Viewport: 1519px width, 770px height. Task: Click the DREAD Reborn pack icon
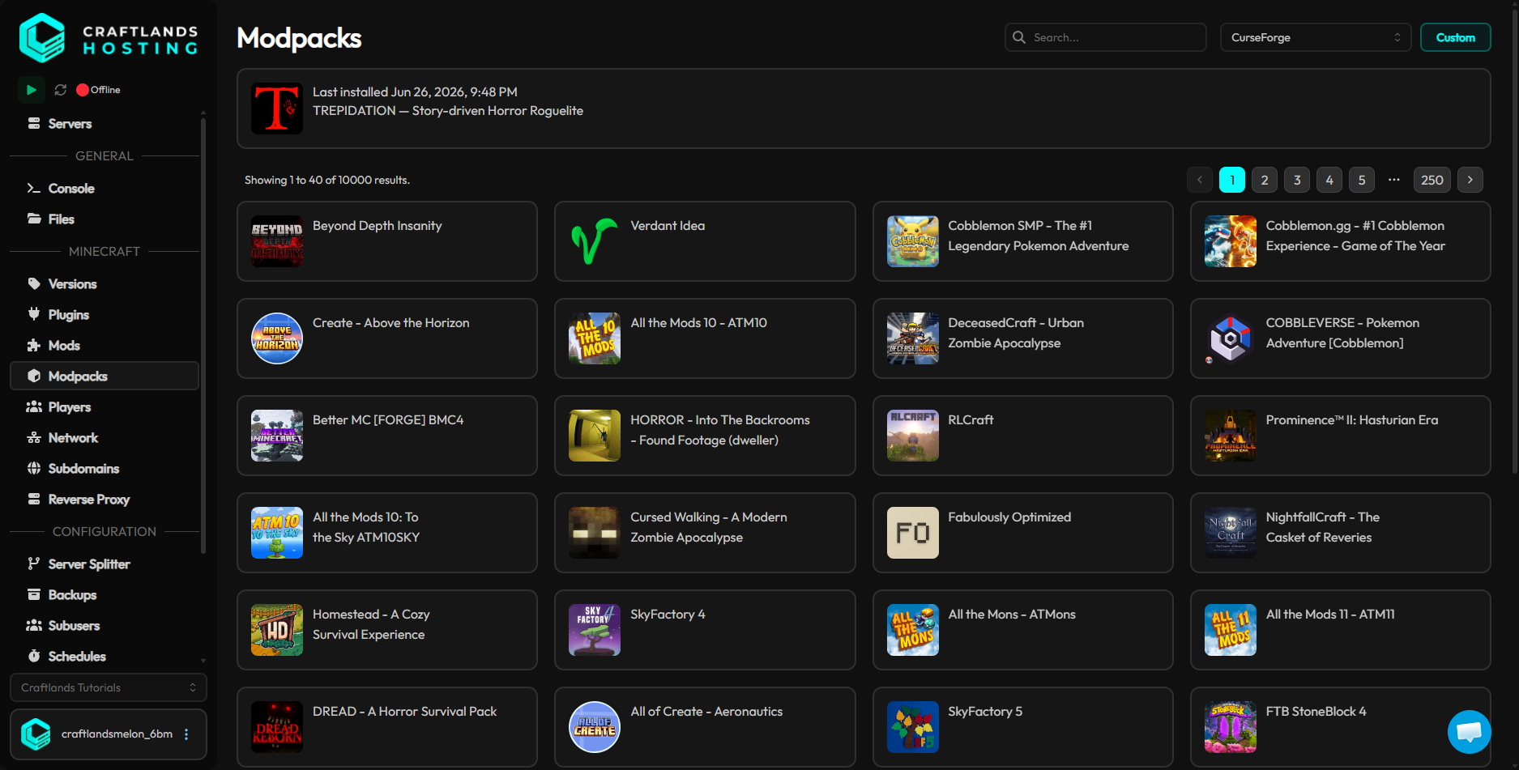pos(277,727)
